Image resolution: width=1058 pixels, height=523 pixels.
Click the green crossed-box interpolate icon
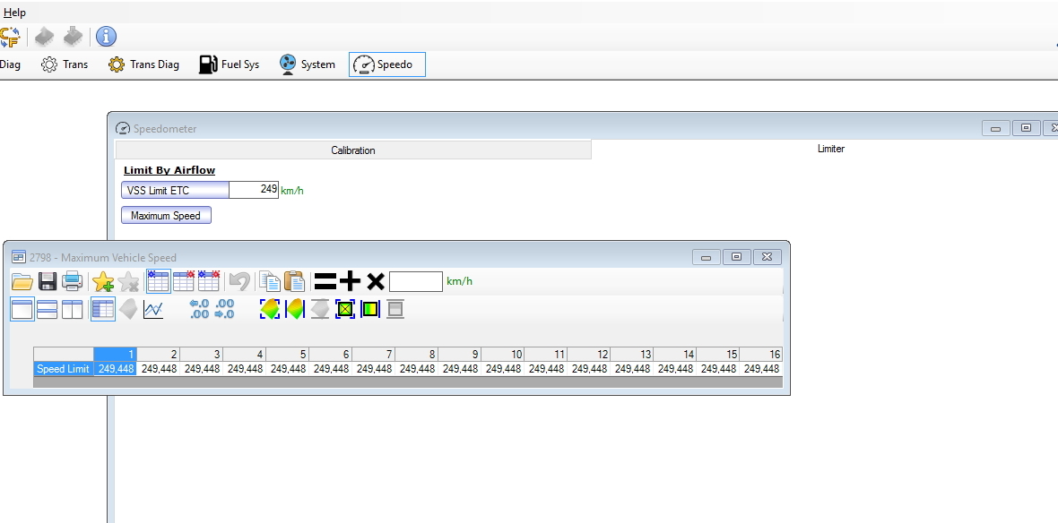pyautogui.click(x=345, y=309)
